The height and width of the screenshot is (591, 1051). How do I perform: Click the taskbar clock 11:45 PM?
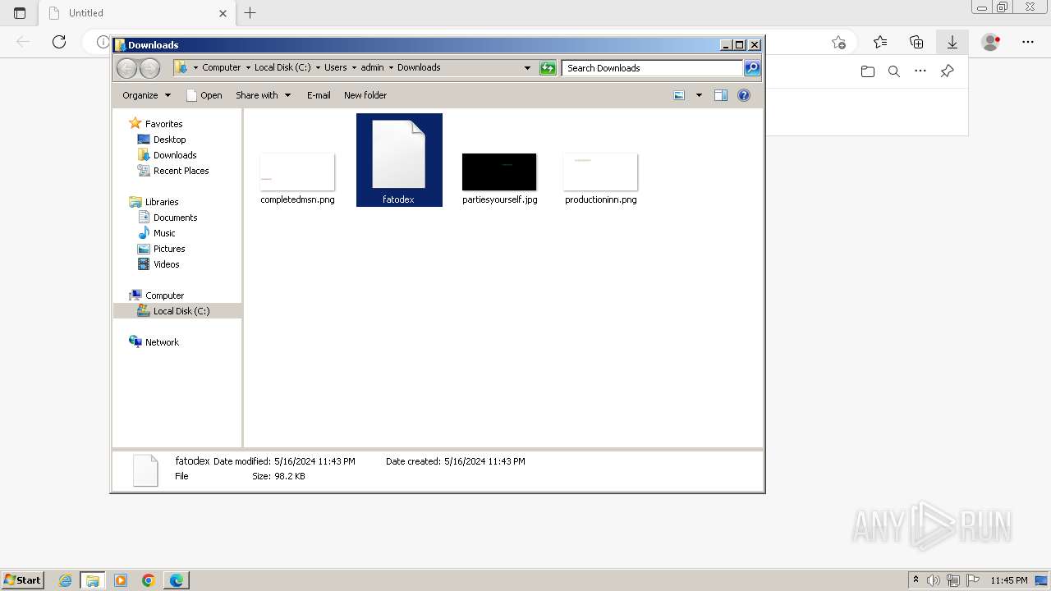(1009, 580)
